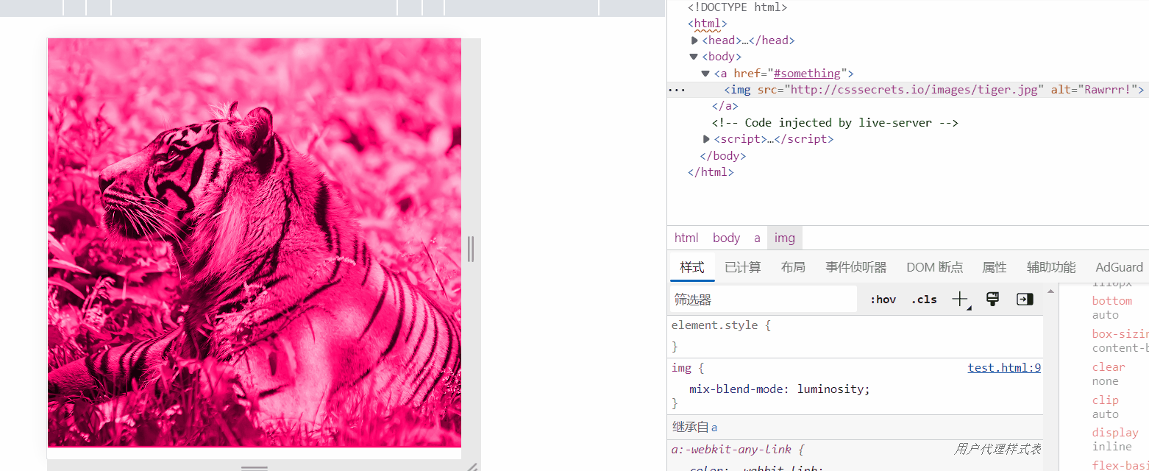
Task: Click the mix-blend-mode property name
Action: click(x=736, y=389)
